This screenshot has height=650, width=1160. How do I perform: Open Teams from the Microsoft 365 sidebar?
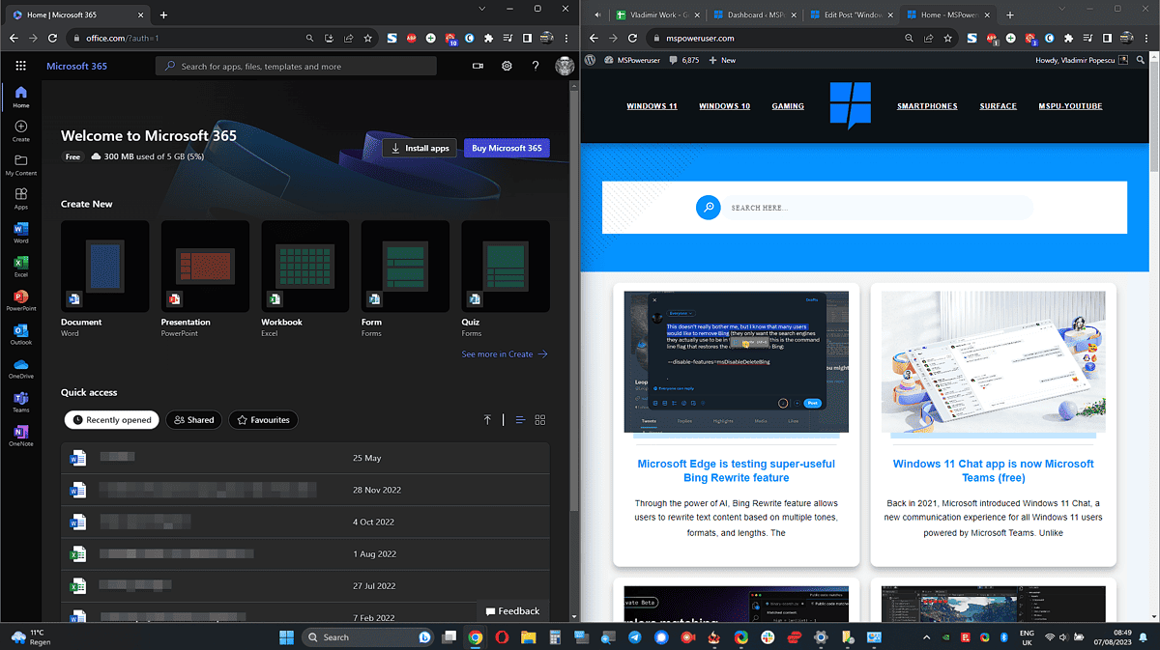21,402
